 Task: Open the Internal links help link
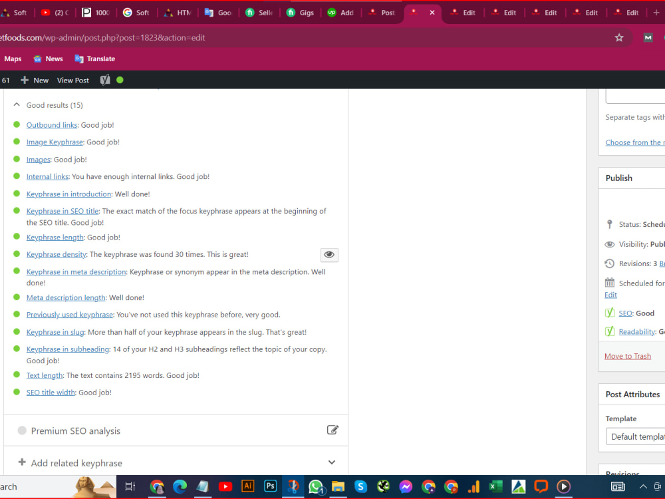[47, 176]
